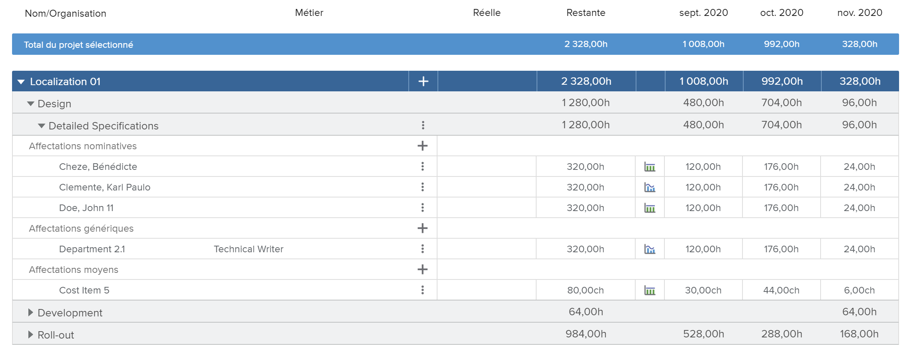Collapse the Detailed Specifications group
This screenshot has width=908, height=358.
pos(42,126)
